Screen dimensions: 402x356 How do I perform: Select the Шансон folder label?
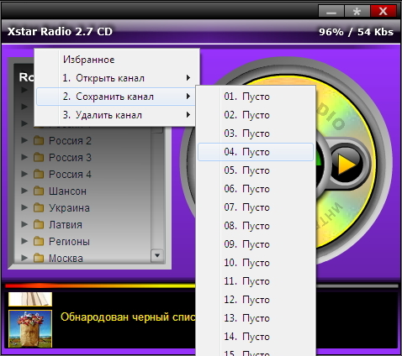coord(67,191)
